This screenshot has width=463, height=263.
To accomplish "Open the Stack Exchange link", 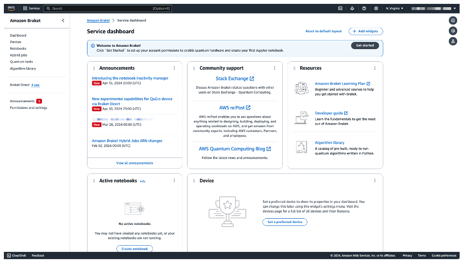I will [x=235, y=79].
